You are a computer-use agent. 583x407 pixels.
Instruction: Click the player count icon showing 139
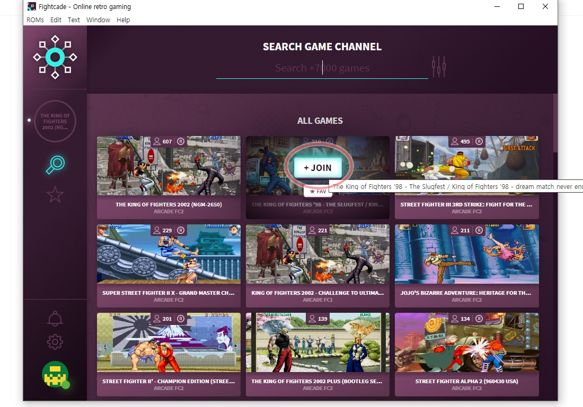312,319
